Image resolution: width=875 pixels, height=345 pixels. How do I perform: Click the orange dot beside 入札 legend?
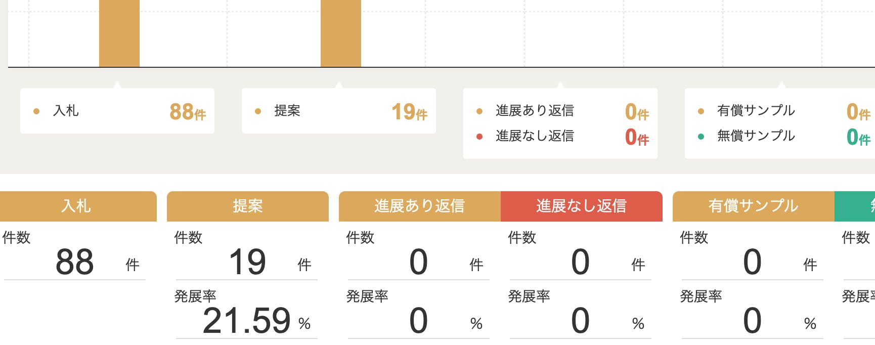[36, 111]
